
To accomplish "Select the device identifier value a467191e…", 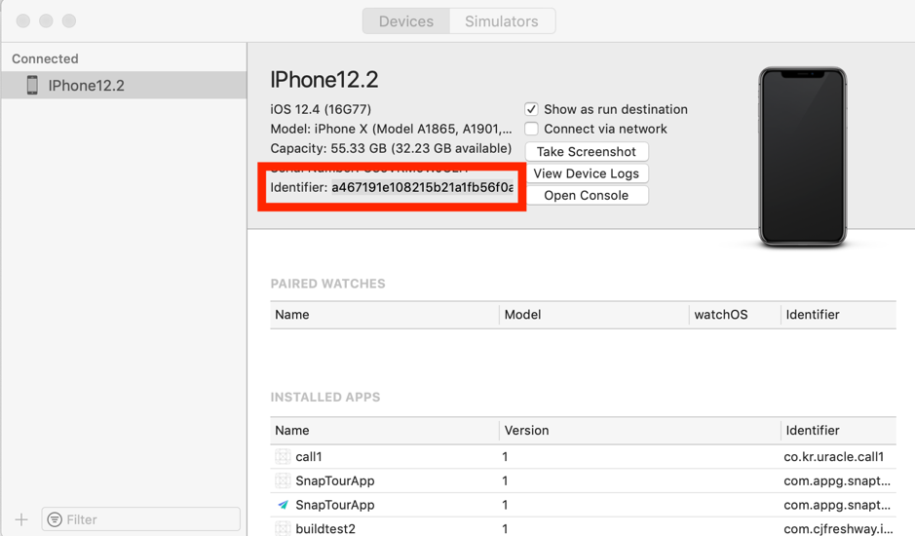I will (423, 187).
